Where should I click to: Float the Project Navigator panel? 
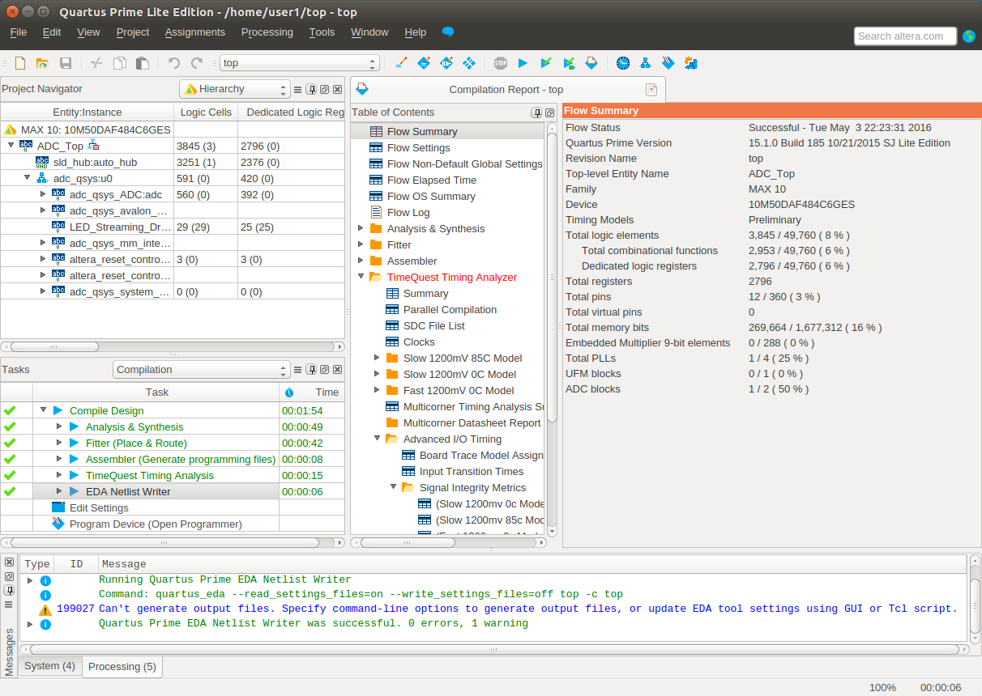(x=324, y=90)
